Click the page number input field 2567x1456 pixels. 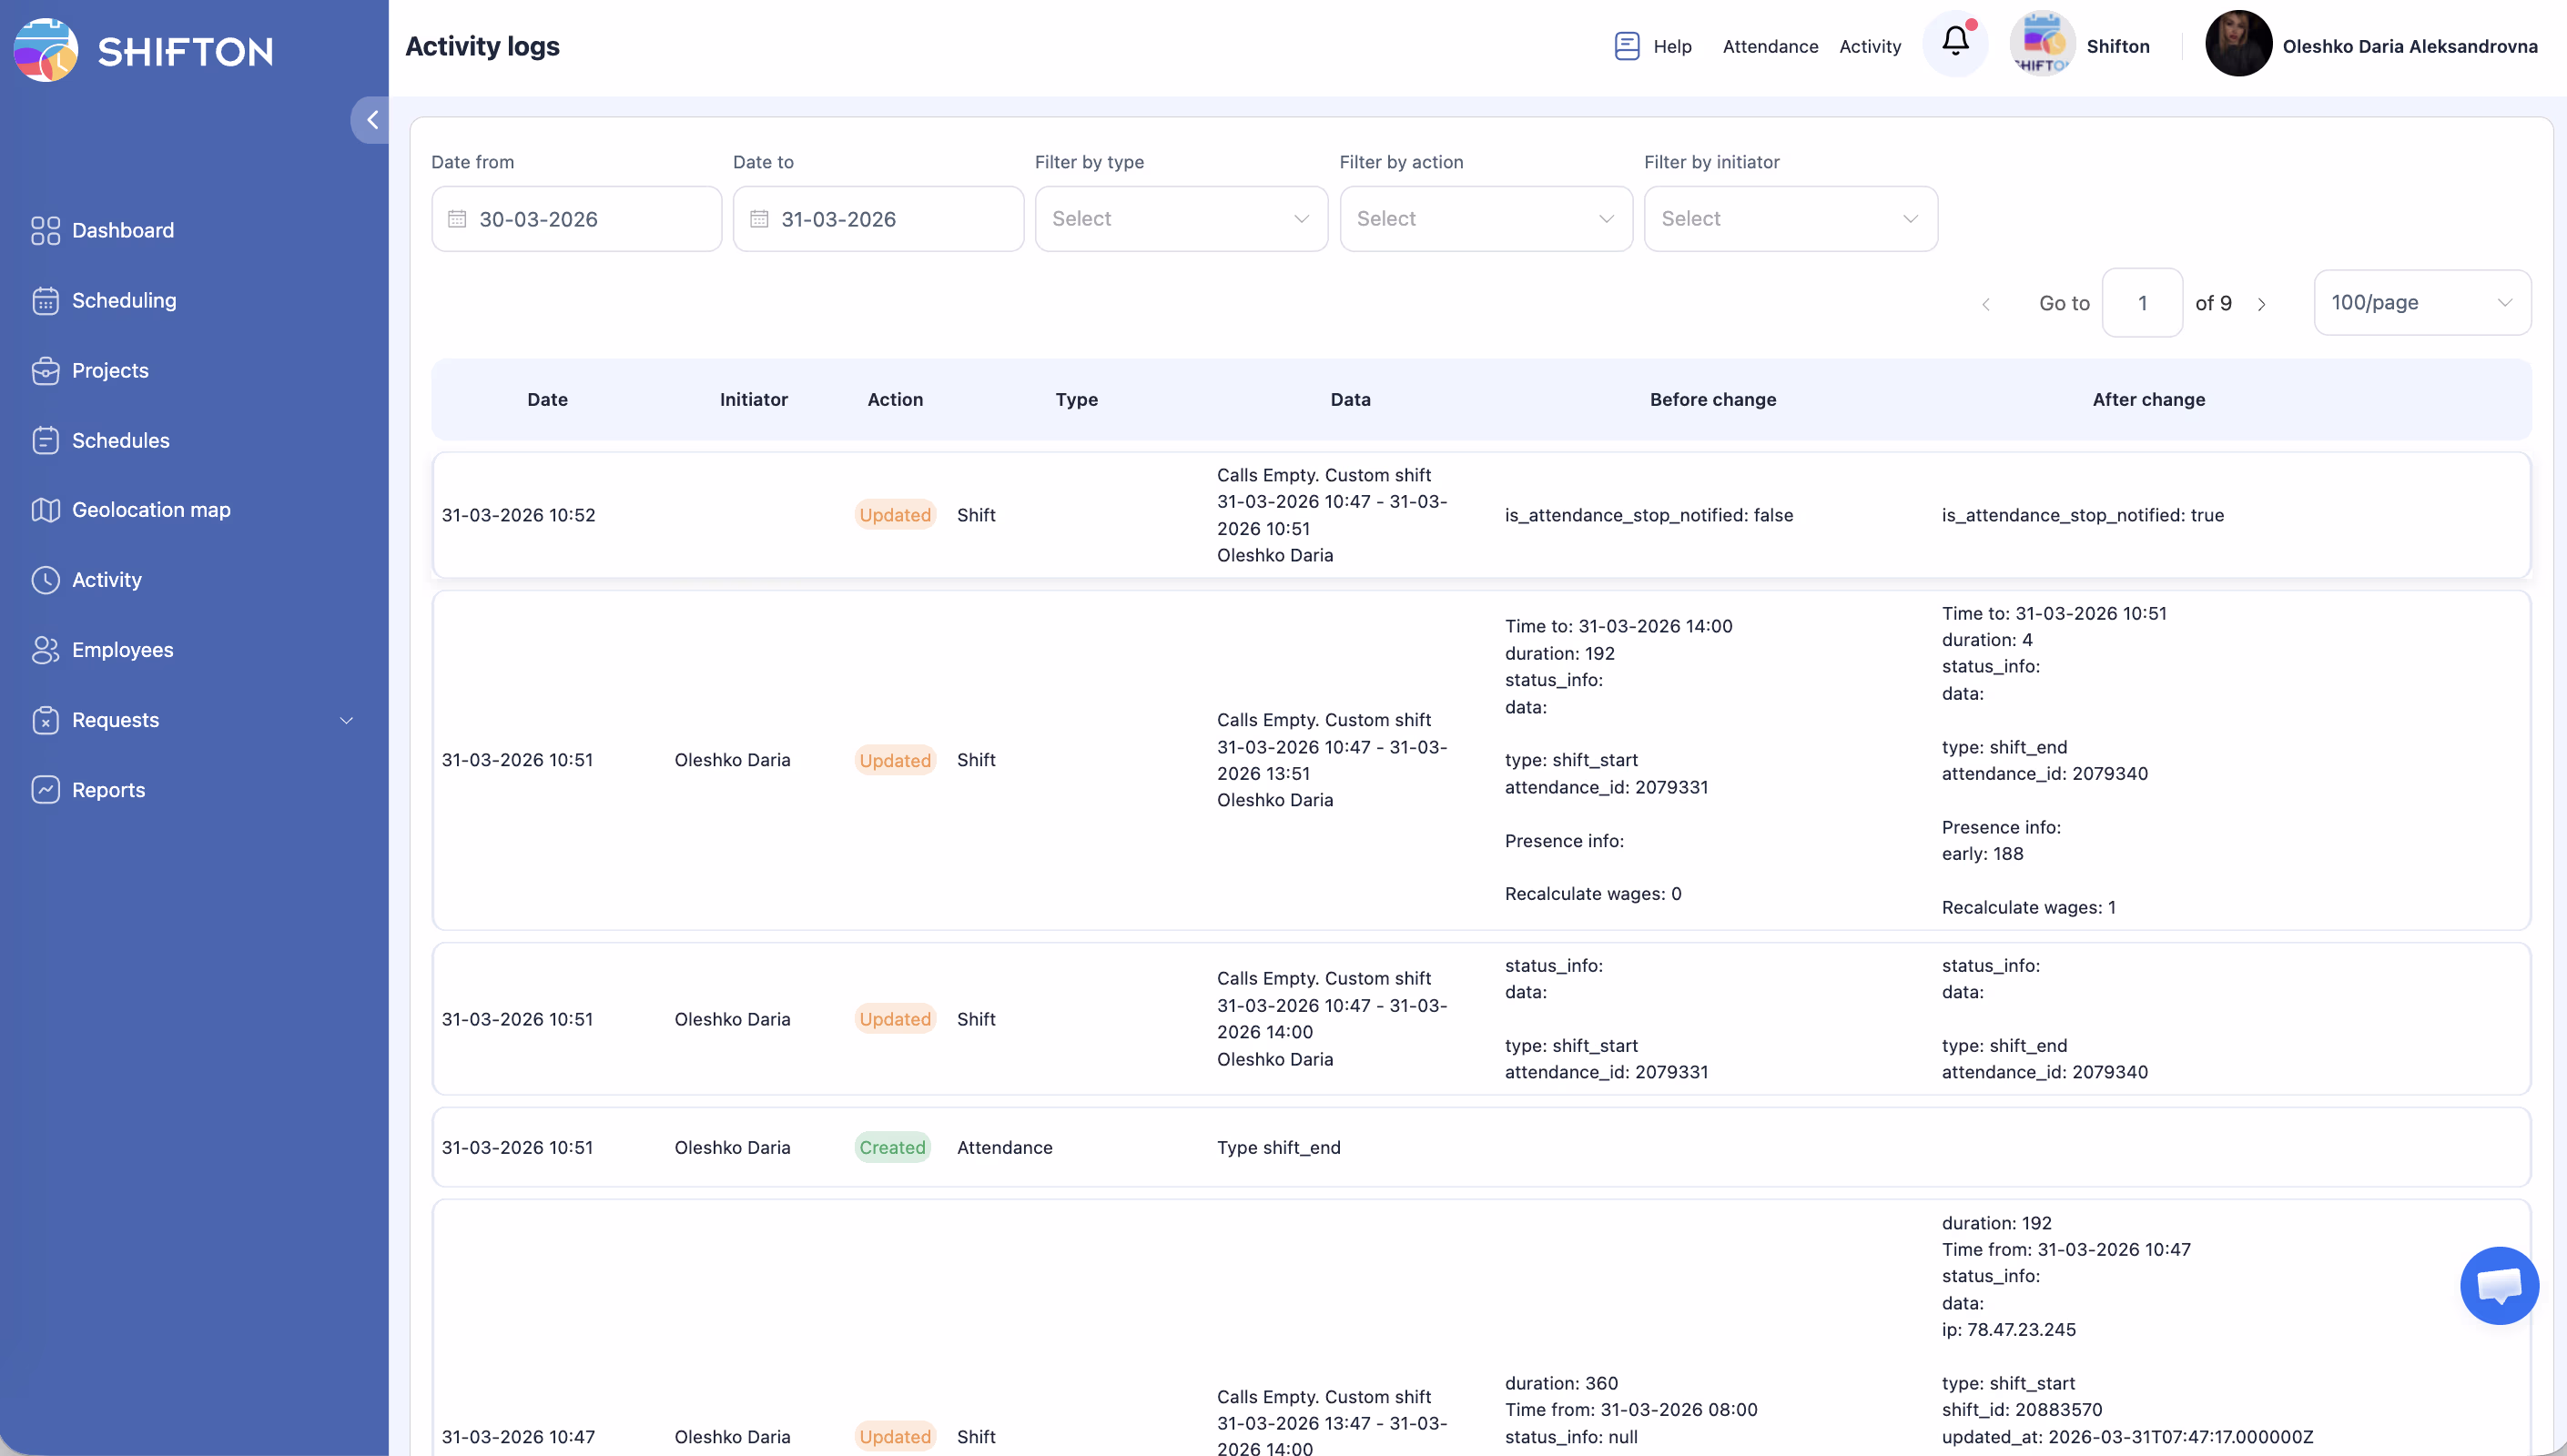2141,303
